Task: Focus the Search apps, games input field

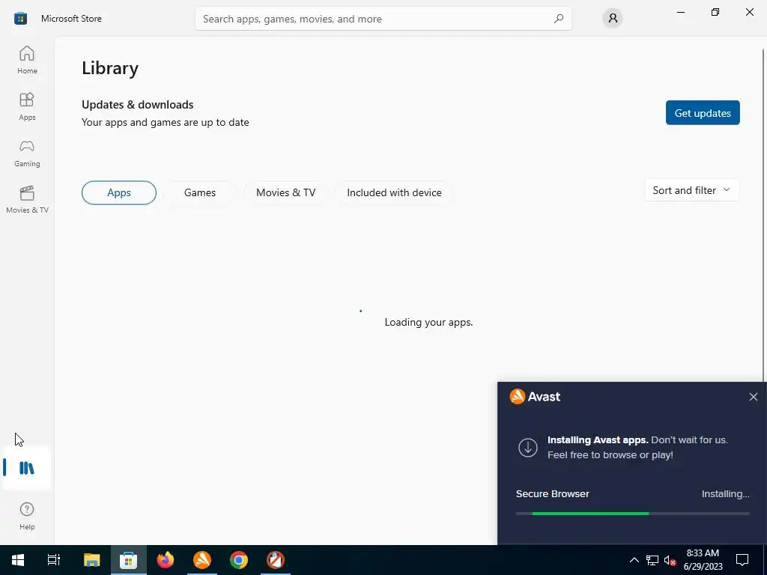Action: pyautogui.click(x=383, y=19)
